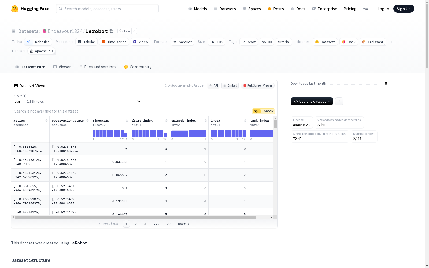Open the additional navigation menu icon
Viewport: 429px width, 268px height.
pyautogui.click(x=365, y=9)
